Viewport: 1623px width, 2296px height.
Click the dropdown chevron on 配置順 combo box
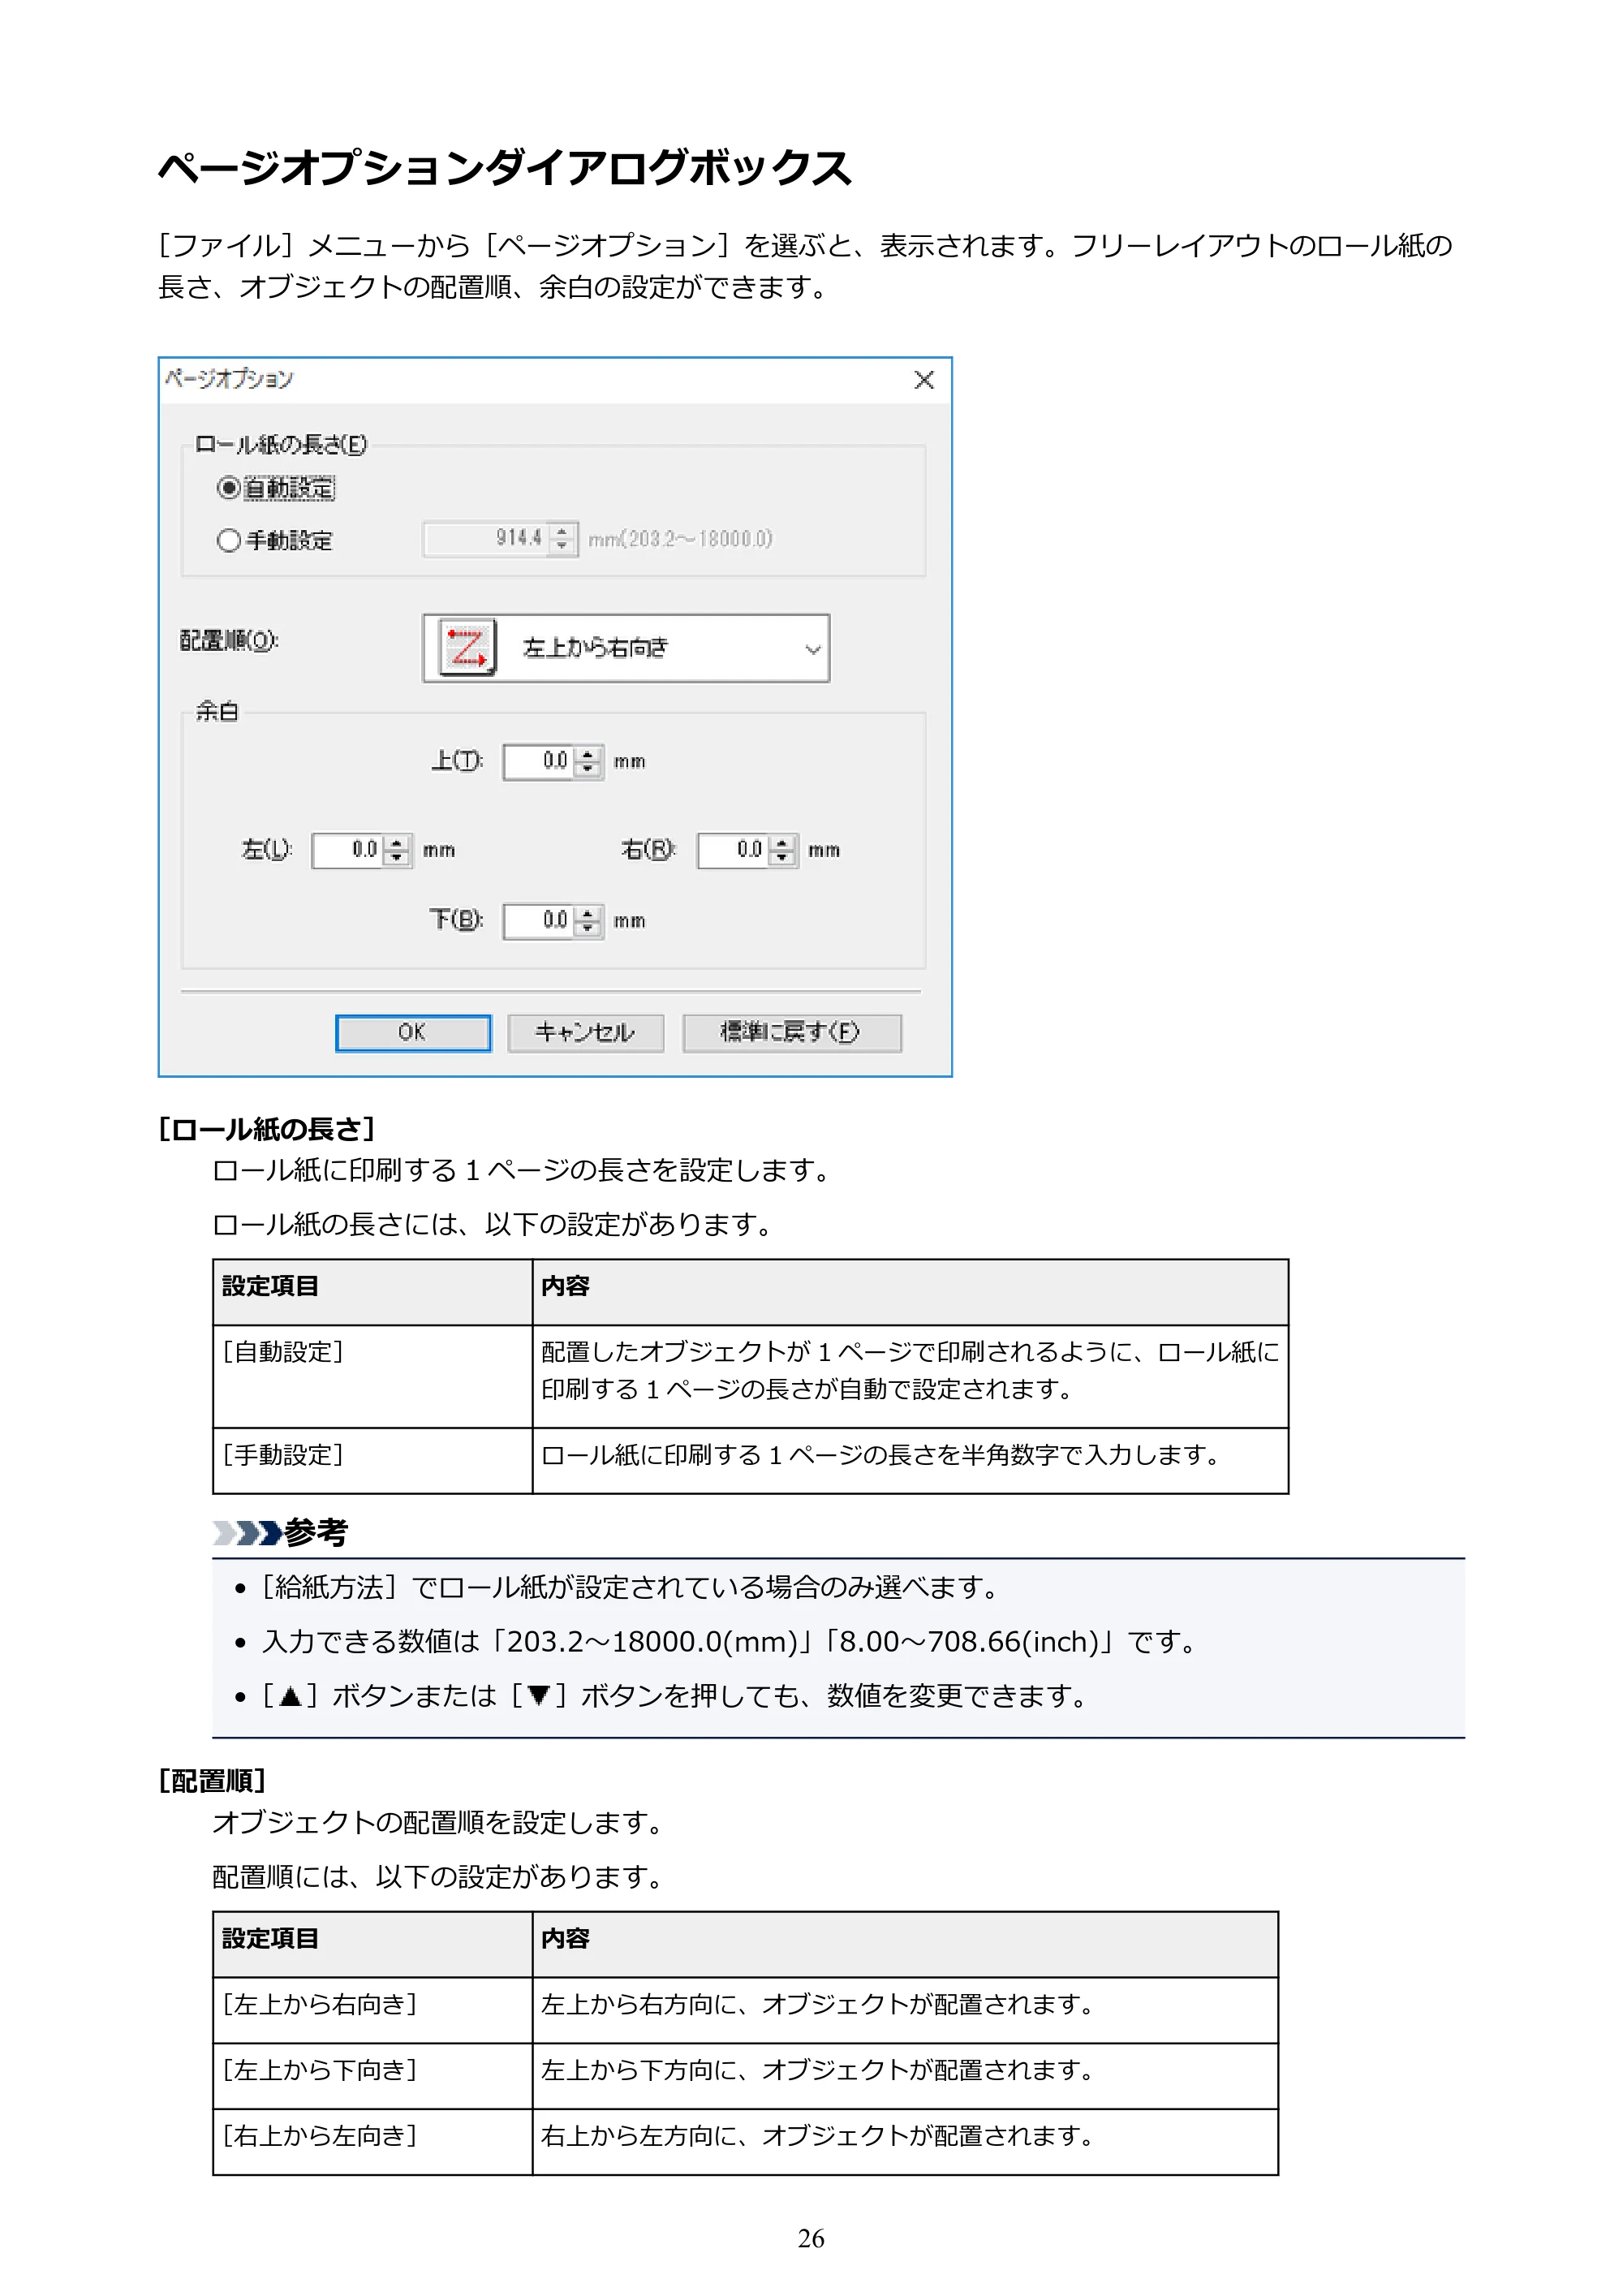[813, 649]
